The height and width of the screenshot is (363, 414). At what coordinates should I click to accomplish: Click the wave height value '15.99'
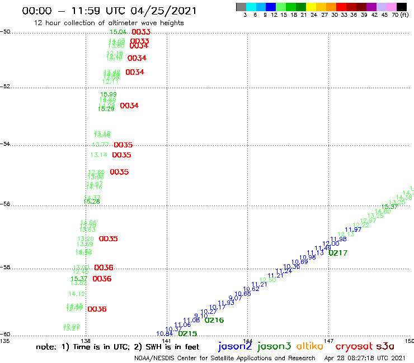(108, 94)
